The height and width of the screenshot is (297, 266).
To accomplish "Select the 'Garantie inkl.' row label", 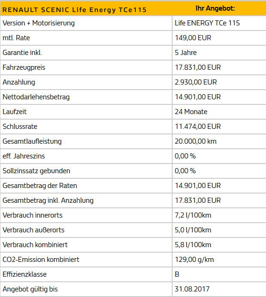I will [x=22, y=53].
